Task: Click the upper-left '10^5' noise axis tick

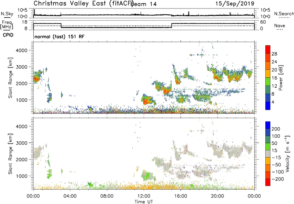Action: pos(22,10)
